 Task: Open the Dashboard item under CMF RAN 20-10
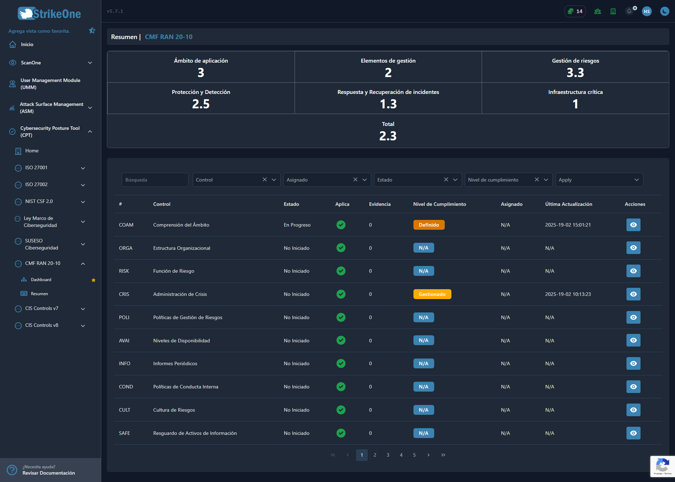coord(41,280)
